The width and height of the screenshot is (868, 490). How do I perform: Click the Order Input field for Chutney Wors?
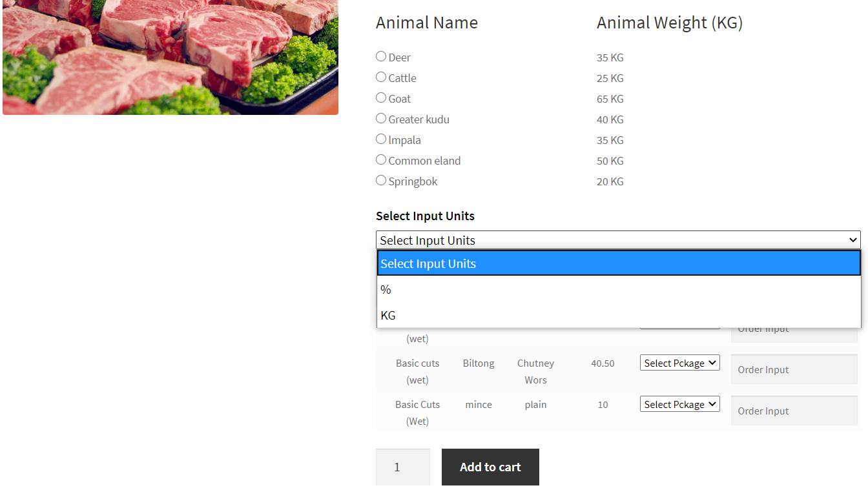tap(794, 369)
